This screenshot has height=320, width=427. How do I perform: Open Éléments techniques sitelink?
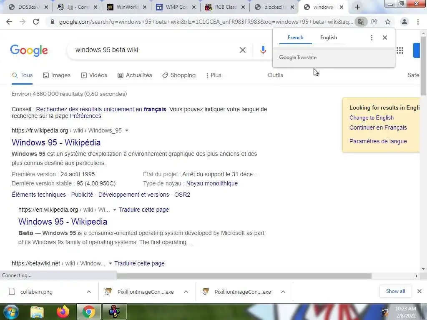coord(39,195)
